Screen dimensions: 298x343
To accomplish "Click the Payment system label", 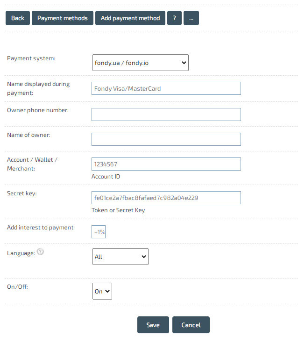I will (31, 58).
